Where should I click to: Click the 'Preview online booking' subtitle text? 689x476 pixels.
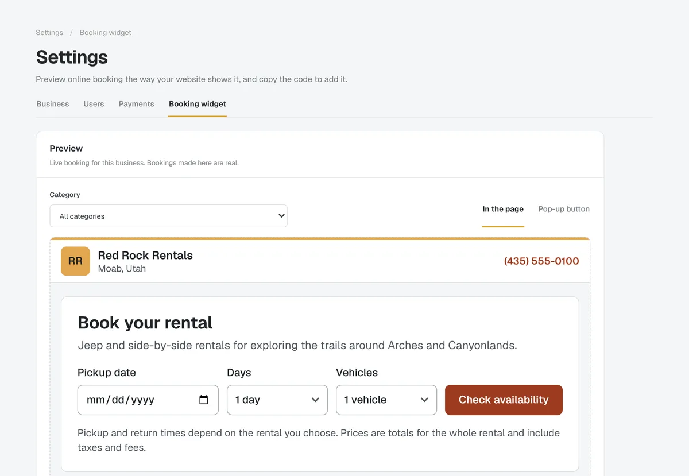(x=192, y=79)
